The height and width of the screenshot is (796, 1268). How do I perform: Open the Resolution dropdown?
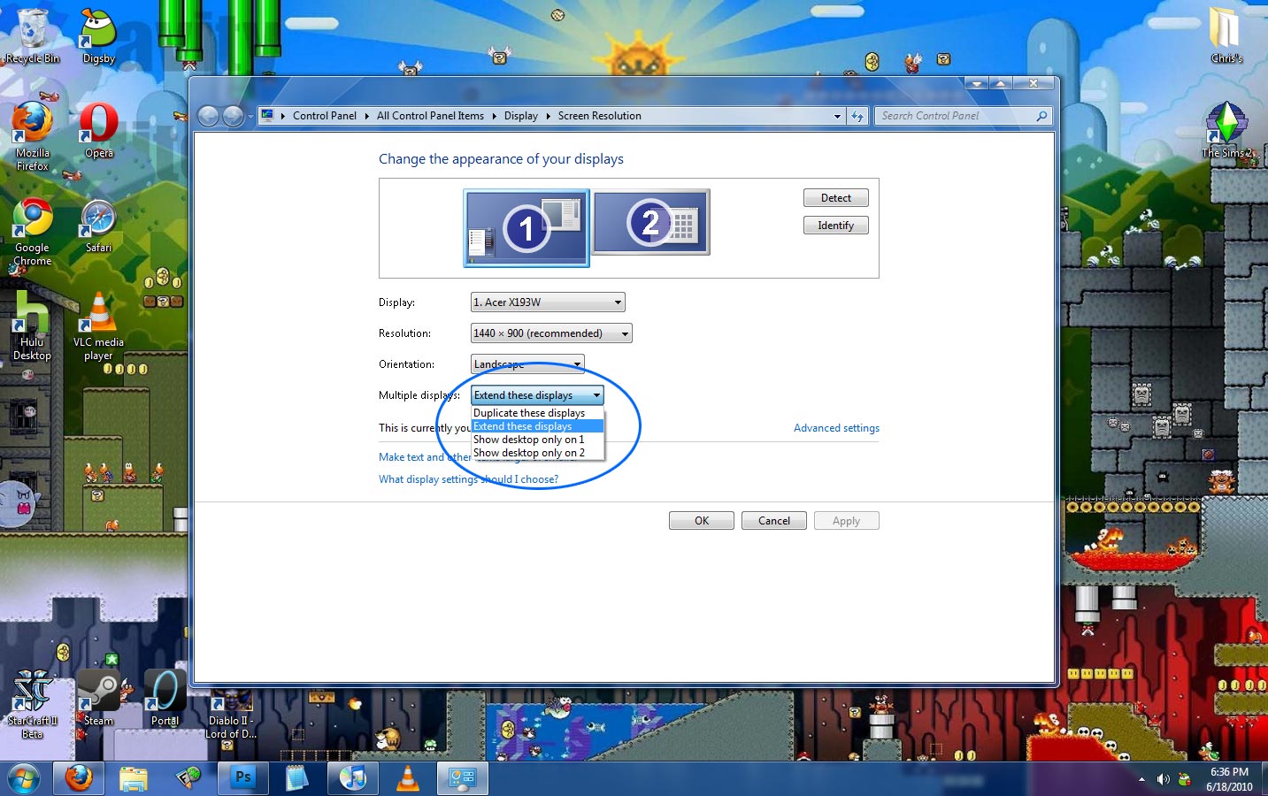tap(551, 333)
